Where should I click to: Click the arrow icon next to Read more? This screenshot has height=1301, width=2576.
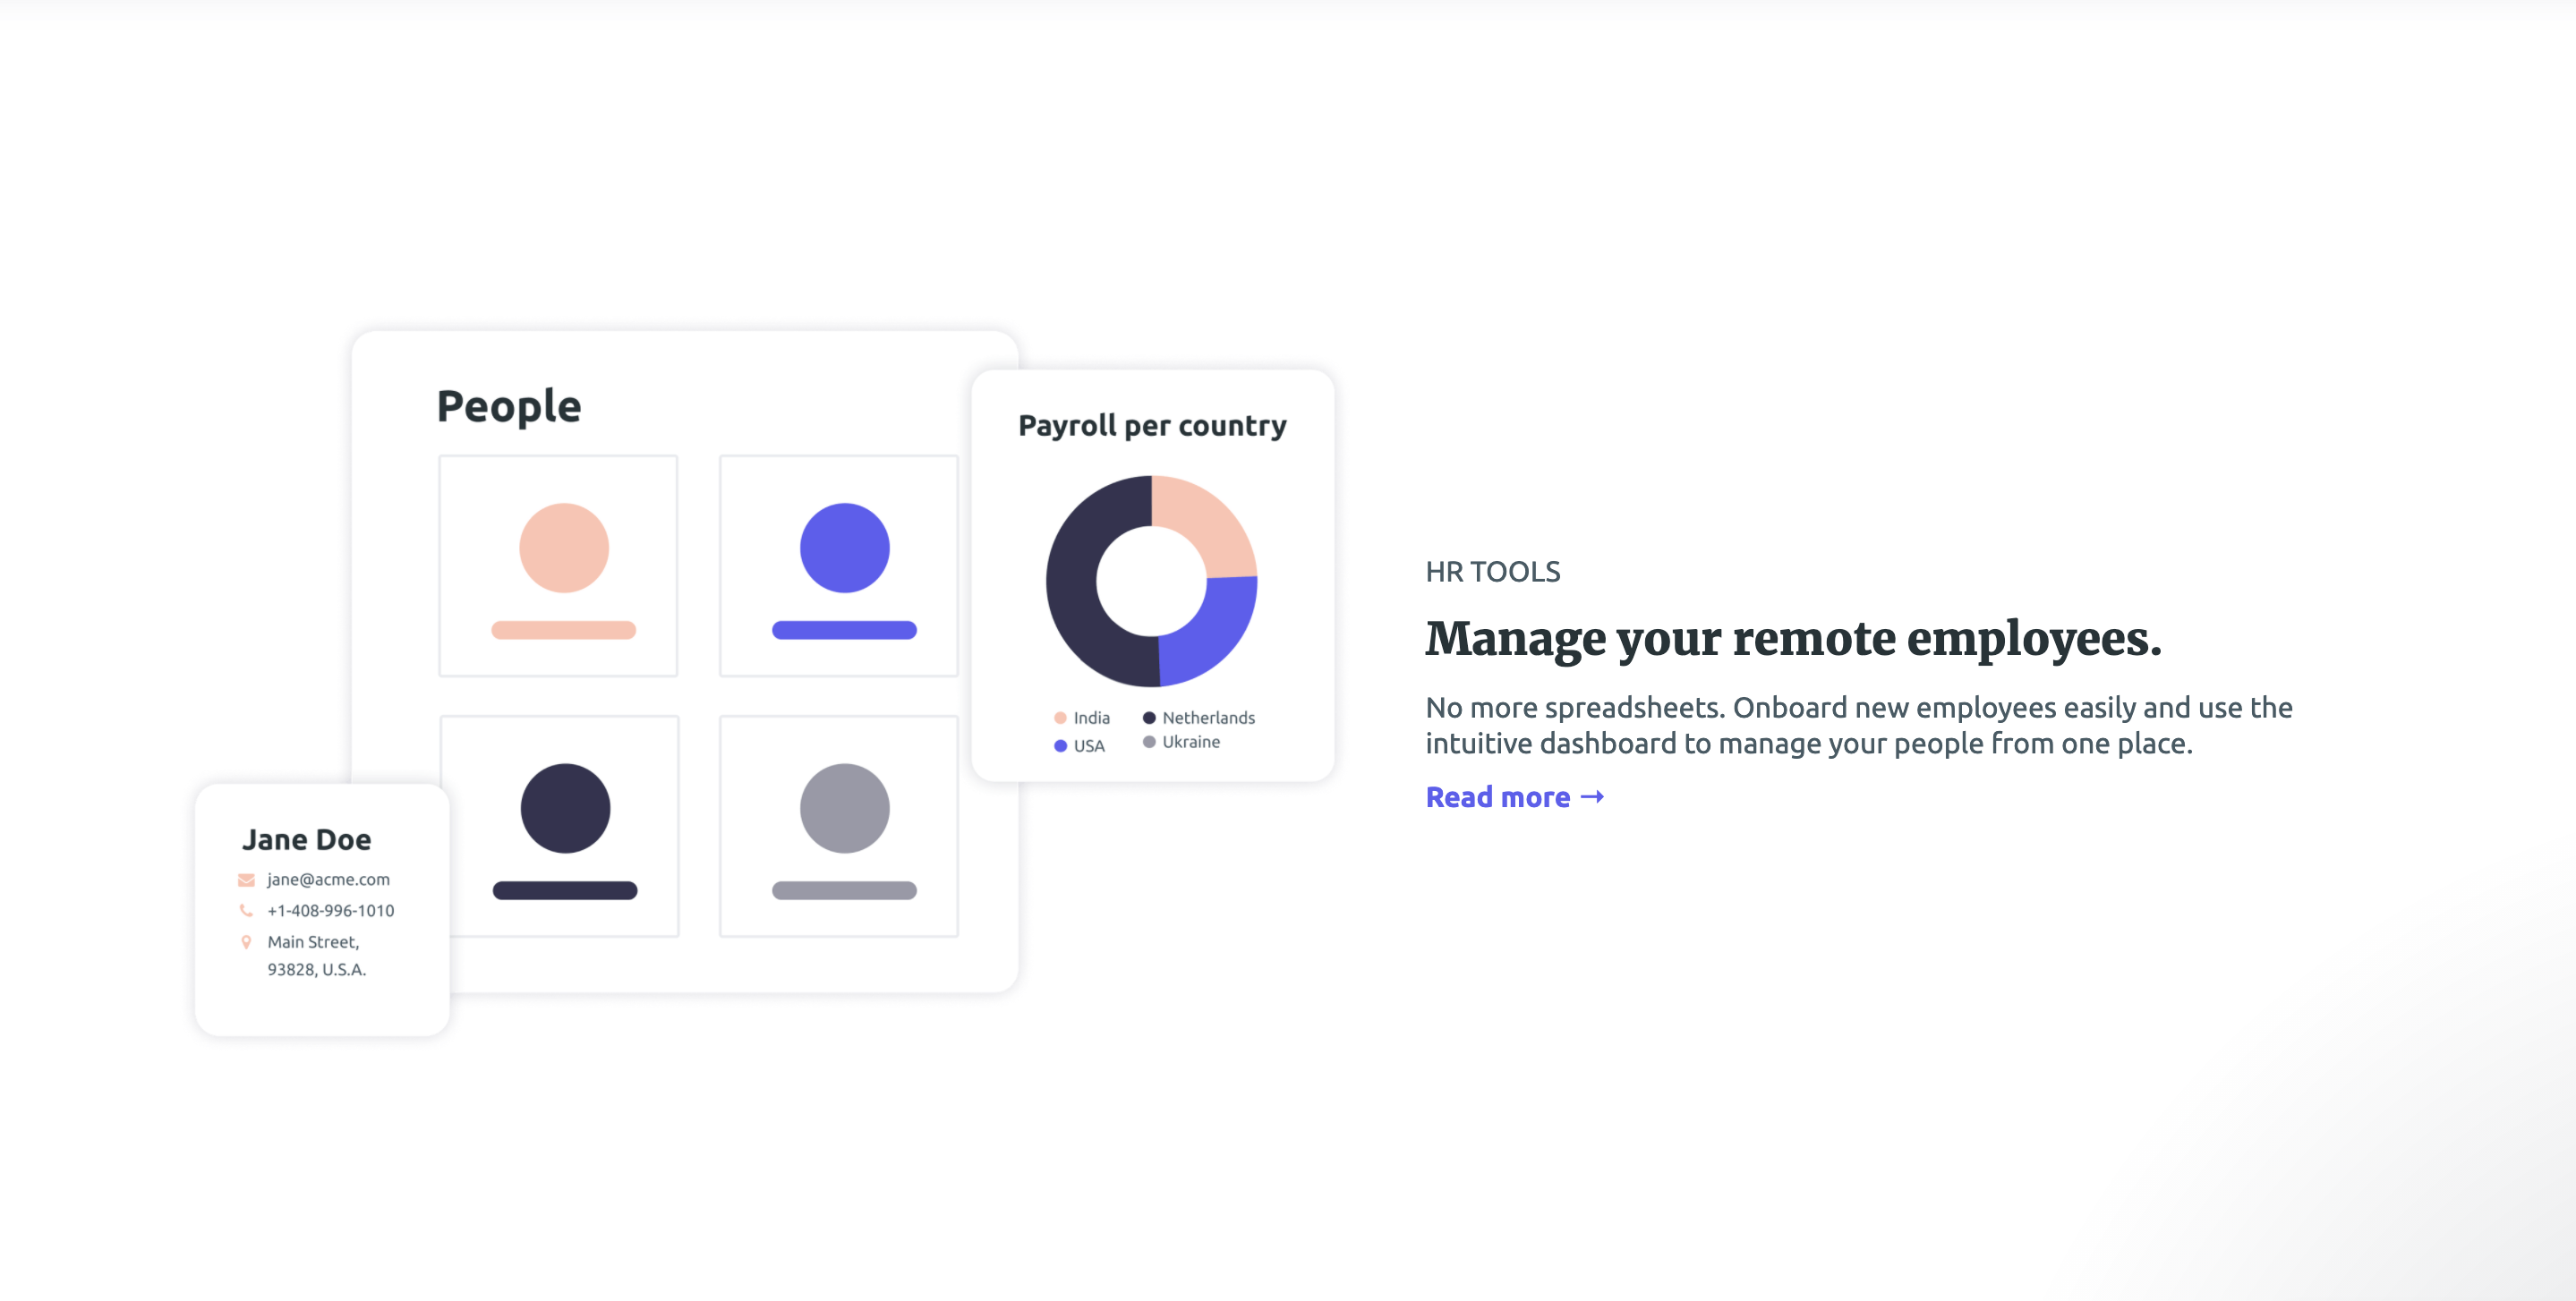click(x=1592, y=797)
